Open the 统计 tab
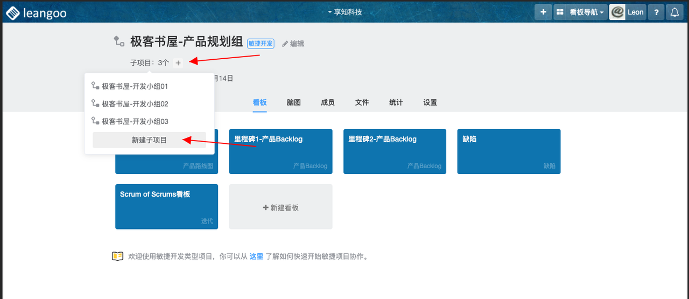Image resolution: width=689 pixels, height=299 pixels. click(396, 102)
